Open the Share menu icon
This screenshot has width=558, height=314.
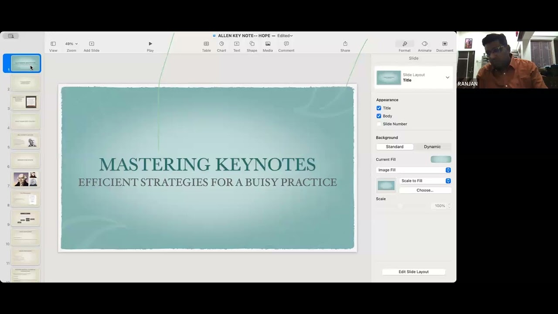(345, 44)
